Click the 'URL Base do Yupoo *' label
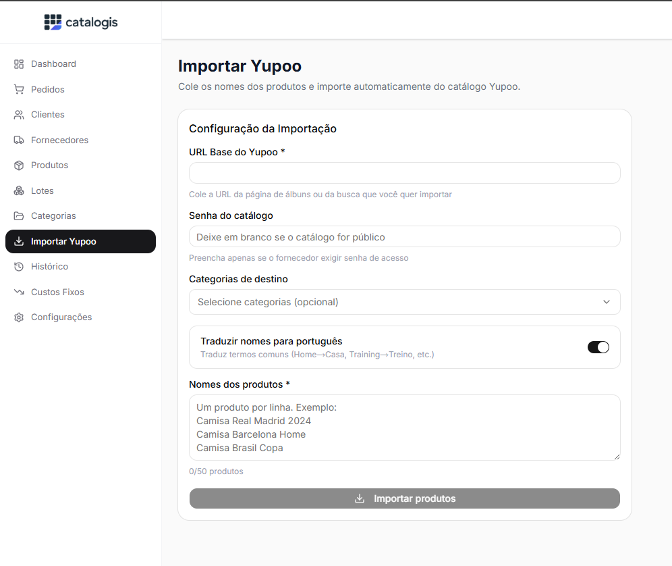Image resolution: width=672 pixels, height=566 pixels. point(237,152)
